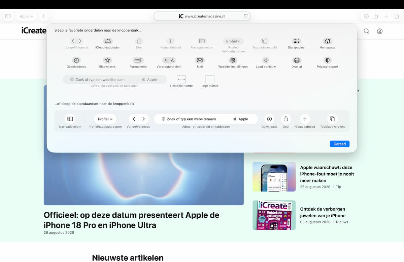Select the Navigatiekolom sidebar icon in palette
Screen dimensions: 404x262
click(x=202, y=41)
